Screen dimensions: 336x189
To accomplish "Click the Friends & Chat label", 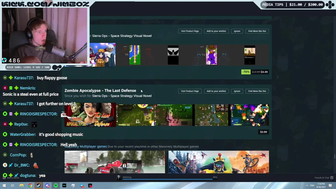I will point(322,178).
